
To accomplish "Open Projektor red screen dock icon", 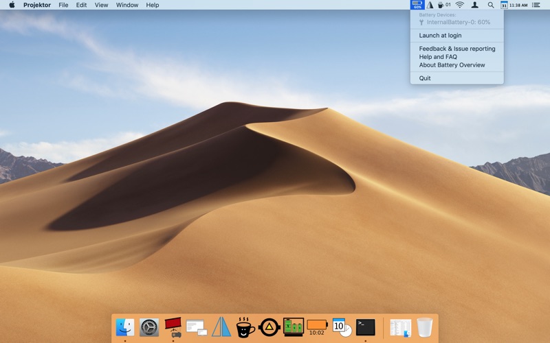I will coord(173,327).
